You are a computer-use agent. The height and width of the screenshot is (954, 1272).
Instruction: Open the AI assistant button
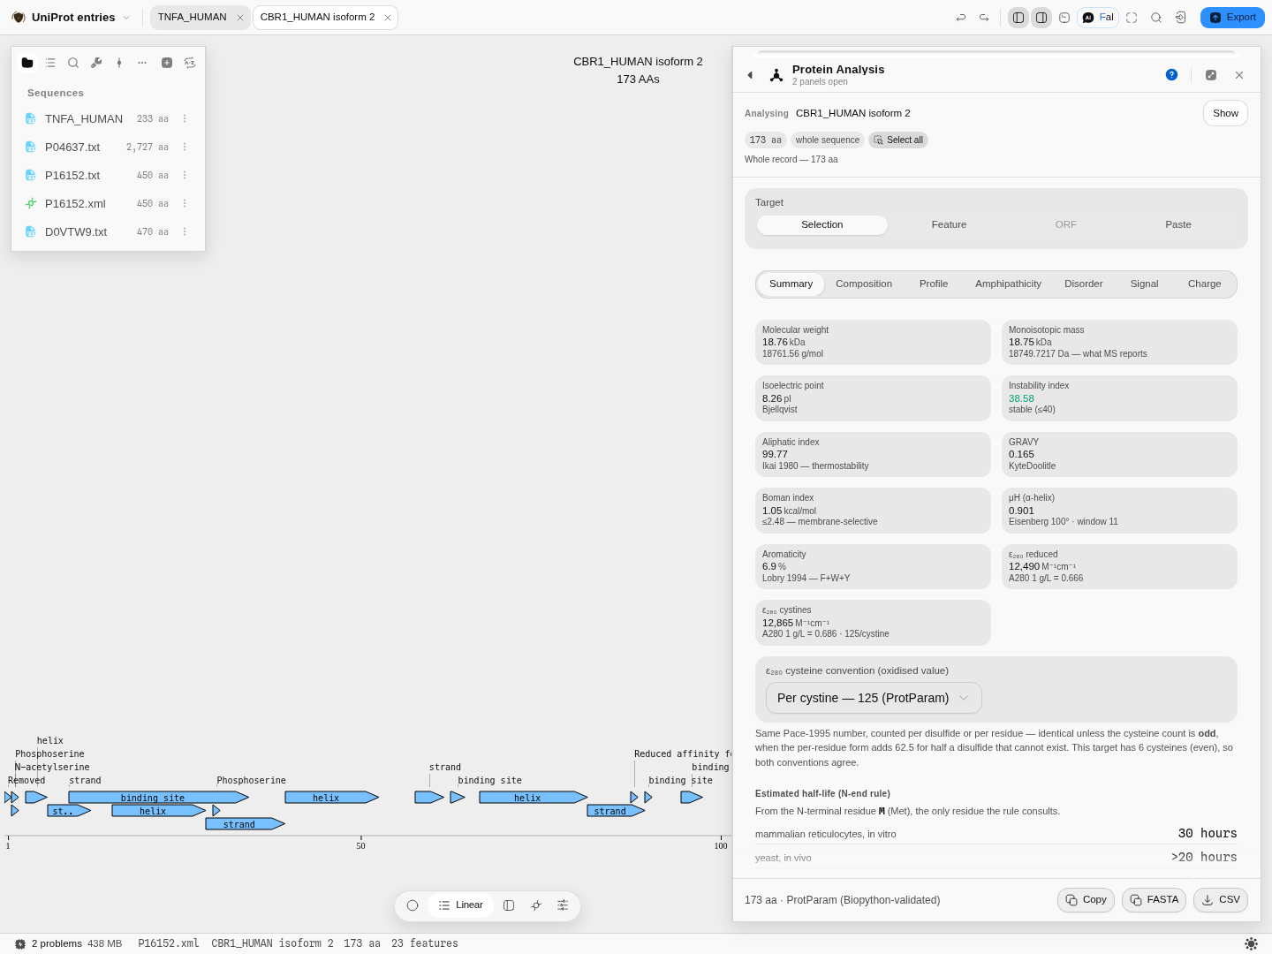click(1098, 18)
